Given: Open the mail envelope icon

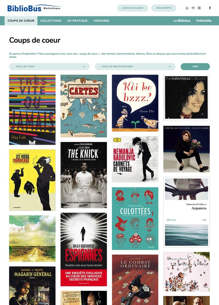Looking at the screenshot, I should (x=193, y=8).
